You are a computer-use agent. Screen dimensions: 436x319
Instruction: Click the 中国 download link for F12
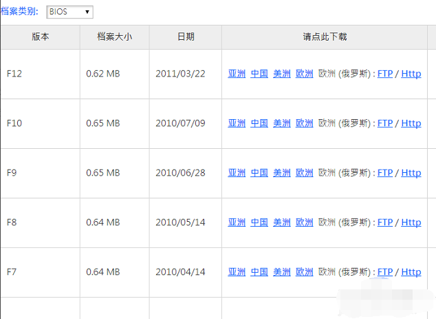coord(259,74)
